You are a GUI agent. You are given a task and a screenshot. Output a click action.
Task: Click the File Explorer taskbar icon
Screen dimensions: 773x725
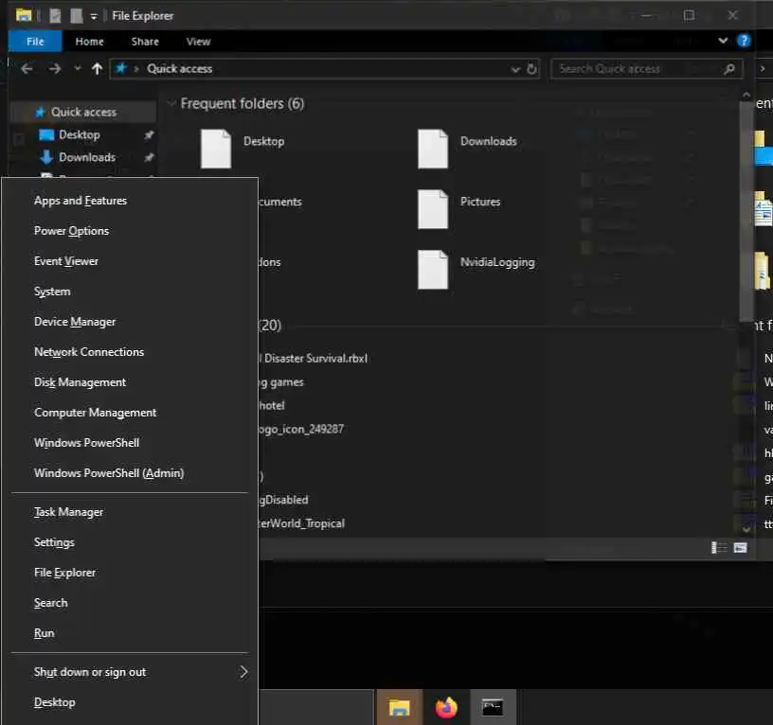click(400, 708)
